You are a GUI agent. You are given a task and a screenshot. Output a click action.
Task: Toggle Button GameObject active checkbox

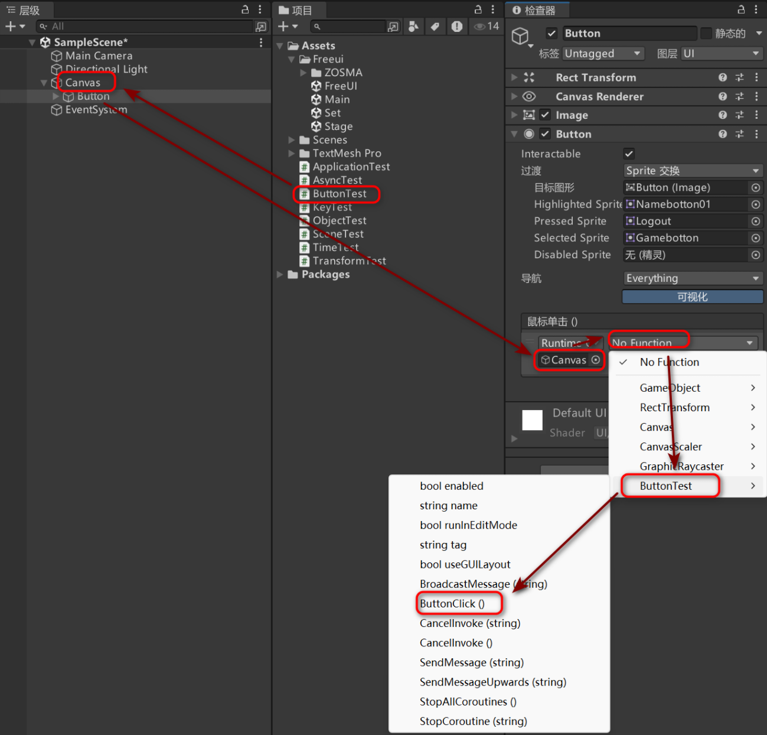(551, 33)
